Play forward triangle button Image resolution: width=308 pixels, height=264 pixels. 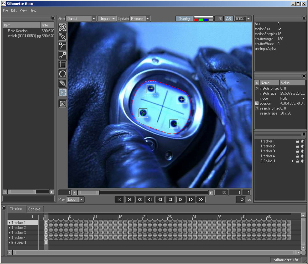click(180, 199)
